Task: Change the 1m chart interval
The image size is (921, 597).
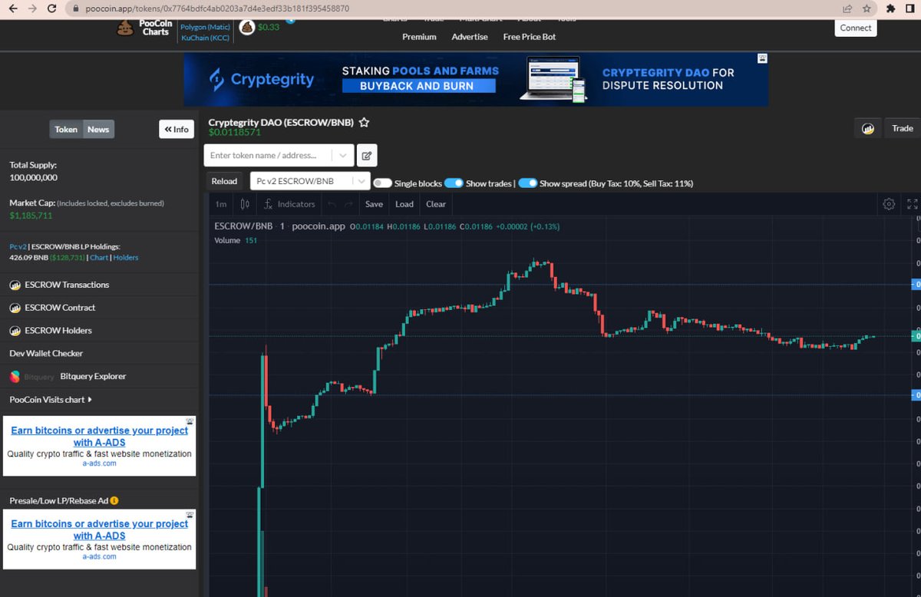Action: point(221,204)
